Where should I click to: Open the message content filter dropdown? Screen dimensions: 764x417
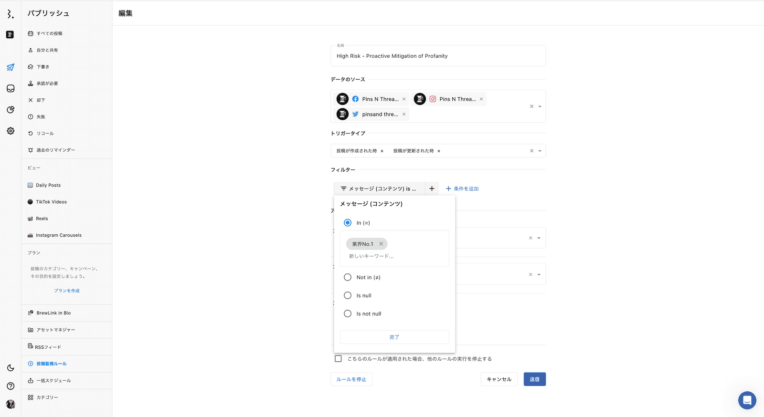[379, 188]
